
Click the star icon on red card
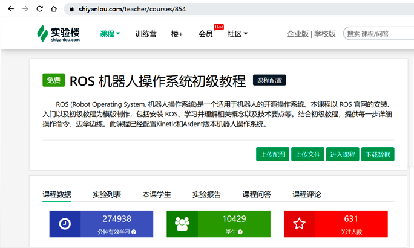click(x=300, y=224)
